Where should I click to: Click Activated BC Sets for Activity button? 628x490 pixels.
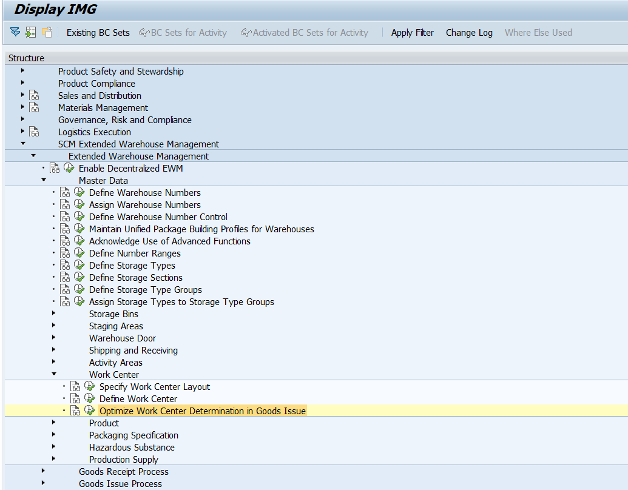coord(305,32)
